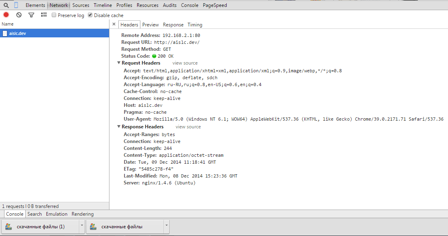Viewport: 448px width, 236px height.
Task: Clear the network log with the circle-slash icon
Action: 19,15
